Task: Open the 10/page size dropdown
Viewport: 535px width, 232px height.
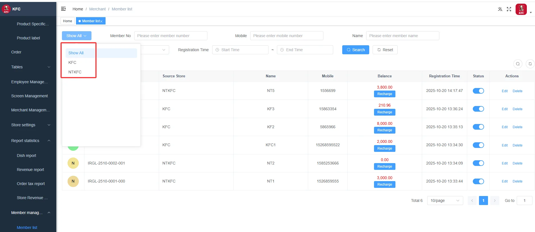Action: tap(445, 201)
